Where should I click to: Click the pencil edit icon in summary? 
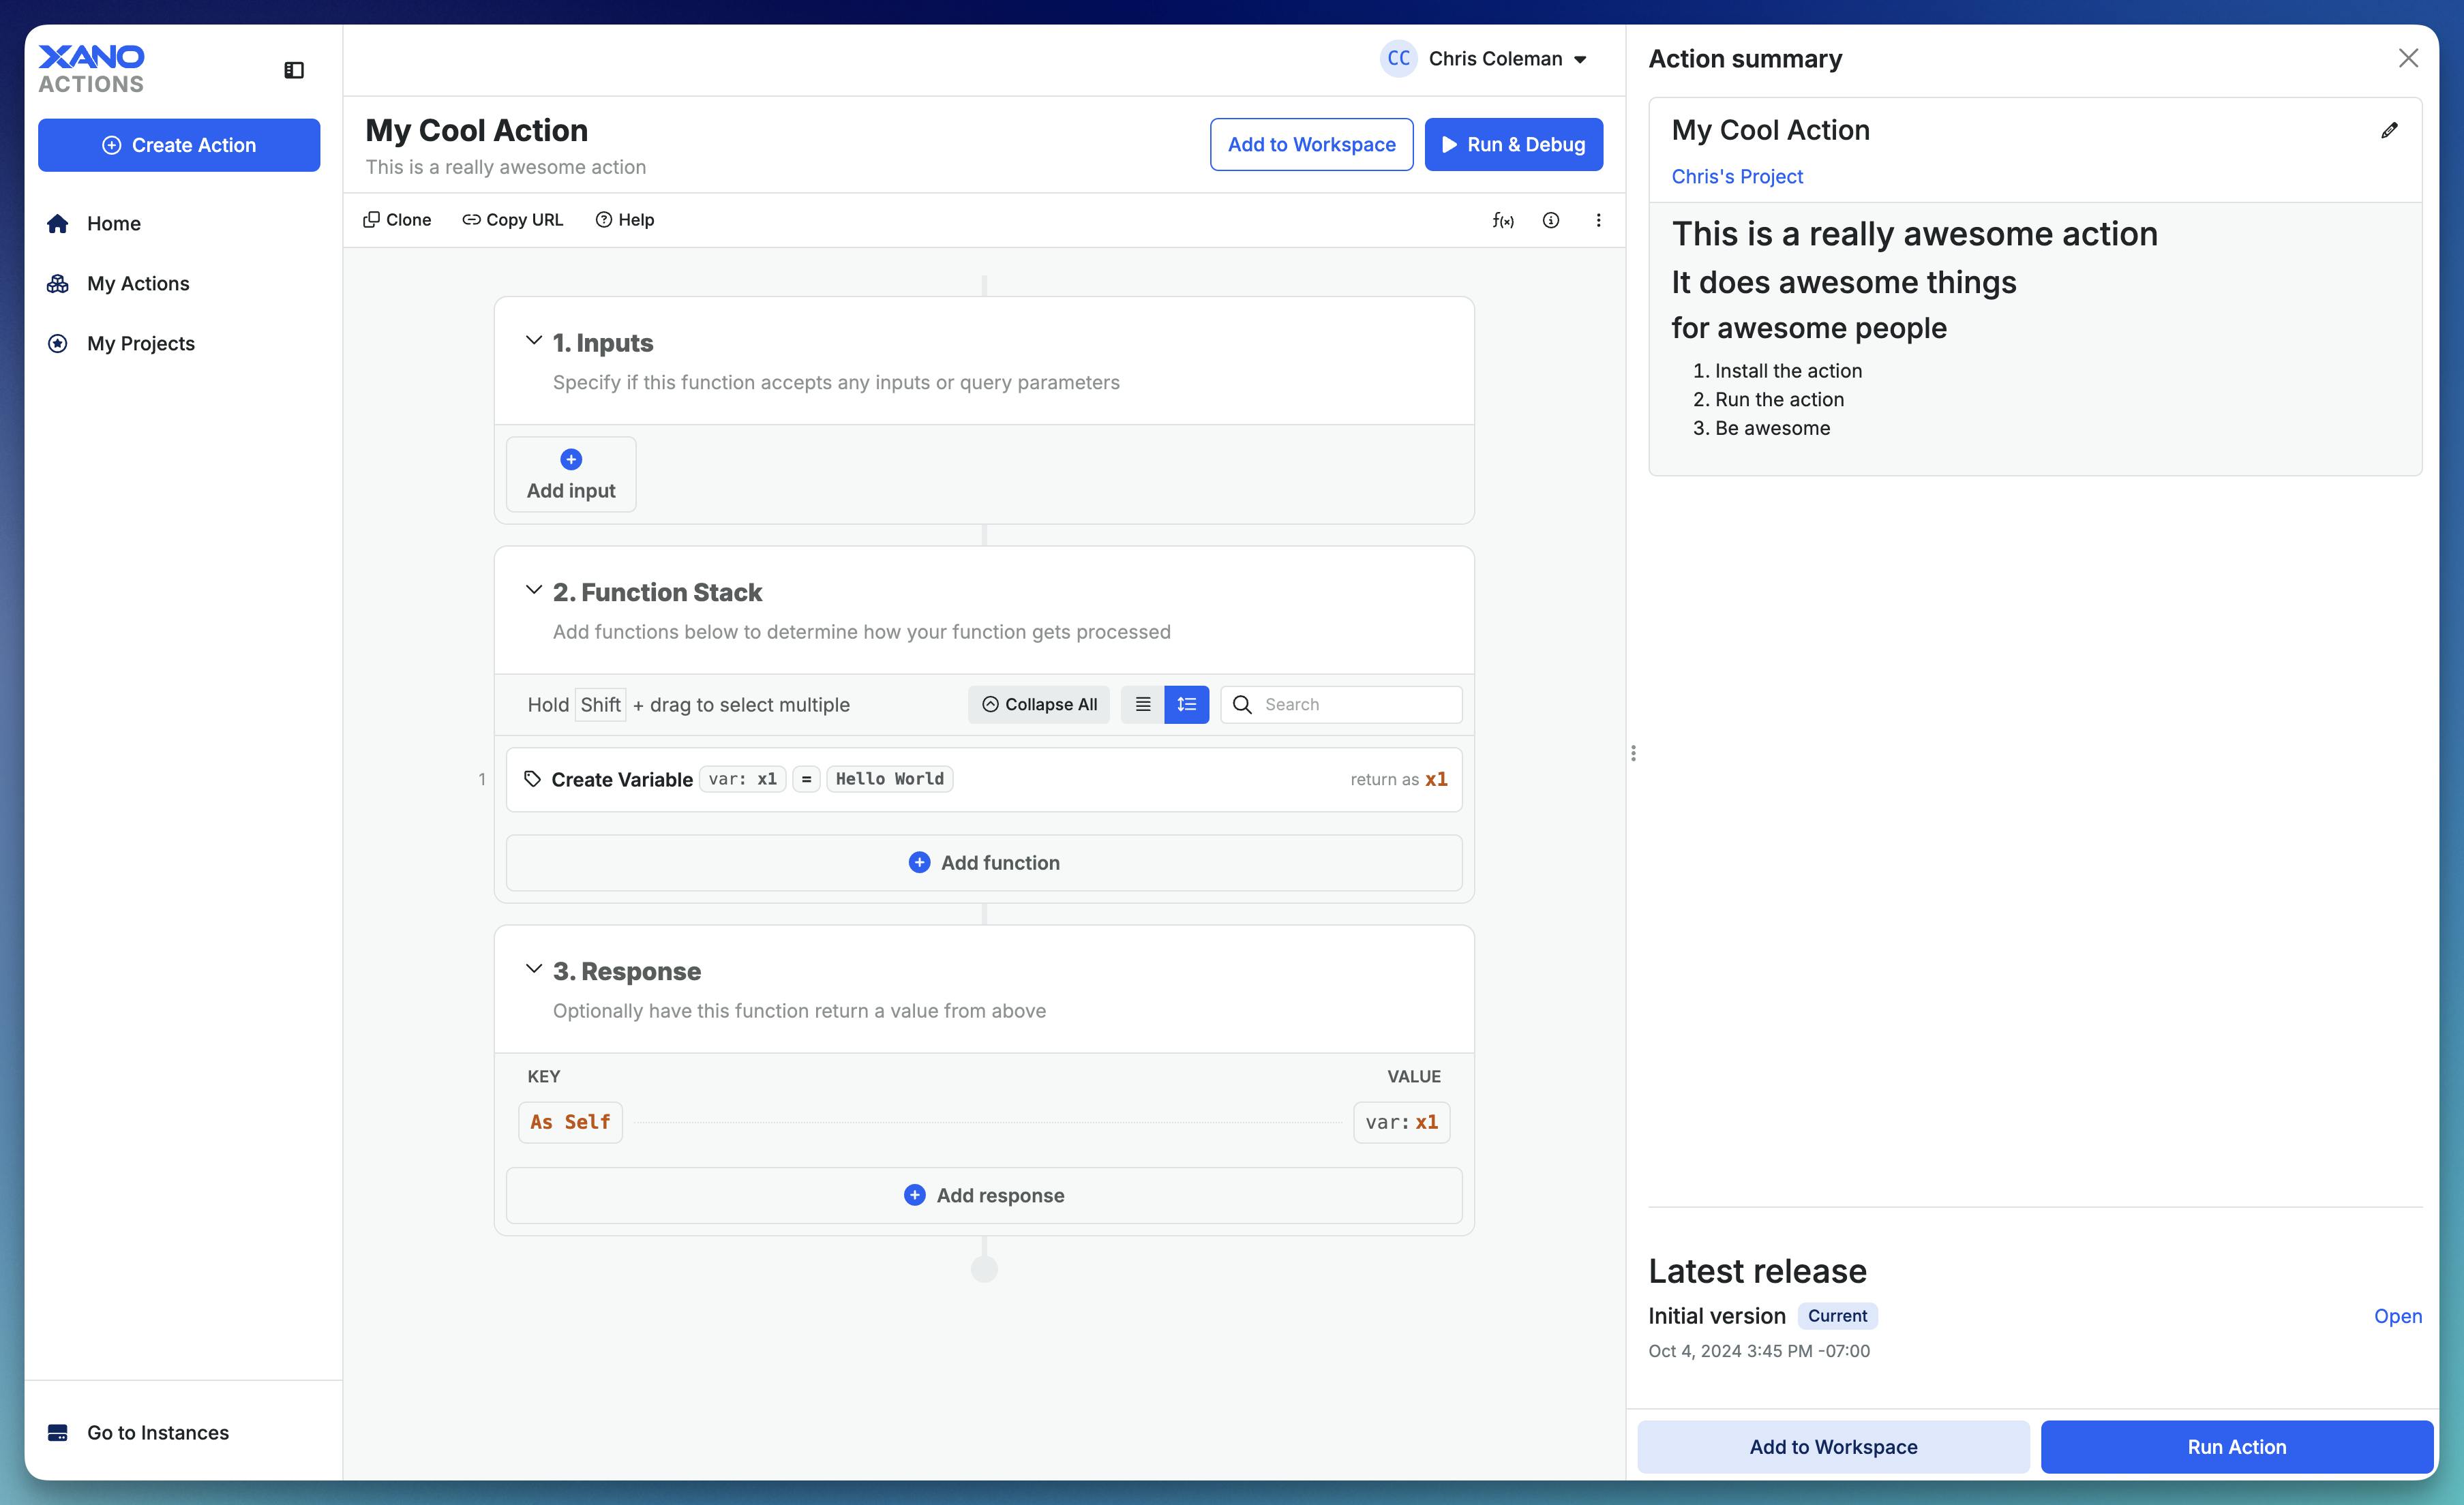coord(2389,131)
